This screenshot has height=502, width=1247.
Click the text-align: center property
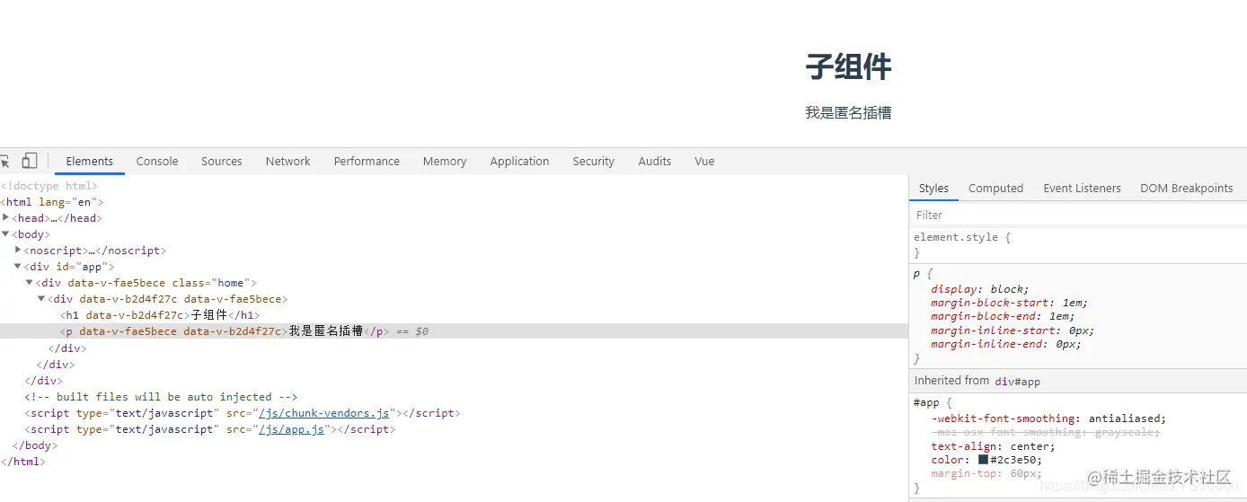click(992, 446)
